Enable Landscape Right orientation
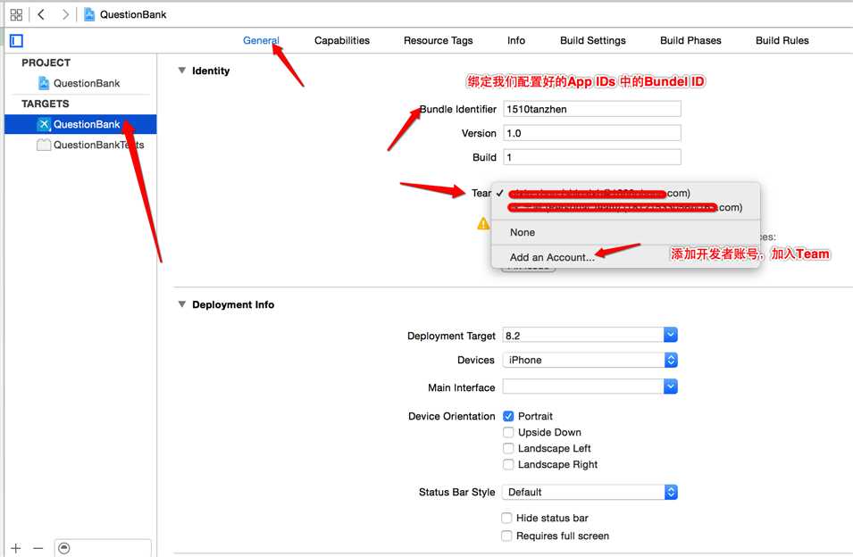Screen dimensions: 853x557 pos(508,465)
